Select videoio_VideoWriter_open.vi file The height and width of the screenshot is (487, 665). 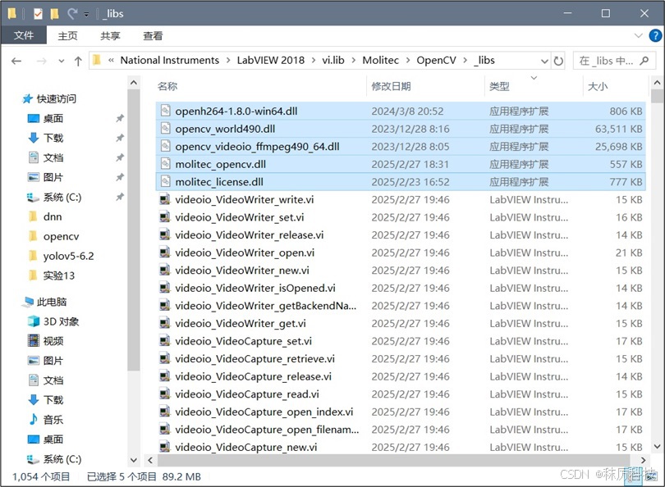401,253
